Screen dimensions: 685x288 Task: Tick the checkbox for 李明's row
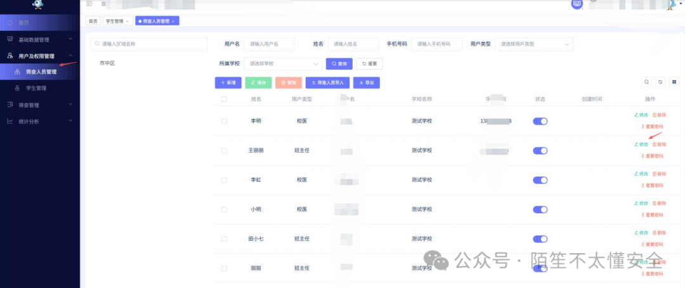224,121
